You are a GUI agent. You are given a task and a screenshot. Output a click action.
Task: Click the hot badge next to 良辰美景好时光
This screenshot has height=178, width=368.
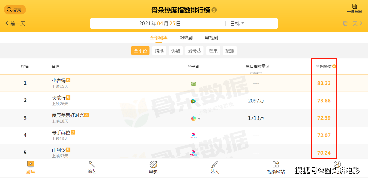pyautogui.click(x=86, y=115)
